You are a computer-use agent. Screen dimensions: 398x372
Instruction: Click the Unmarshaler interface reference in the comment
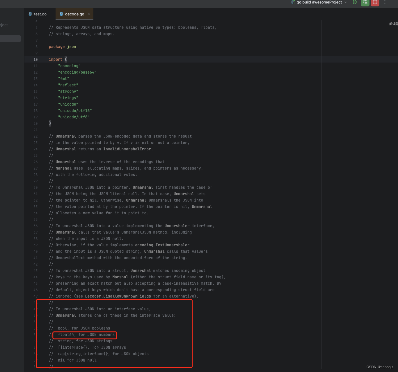(177, 226)
